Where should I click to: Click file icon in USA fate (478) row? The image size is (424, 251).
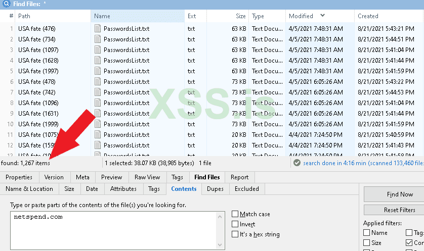point(98,81)
